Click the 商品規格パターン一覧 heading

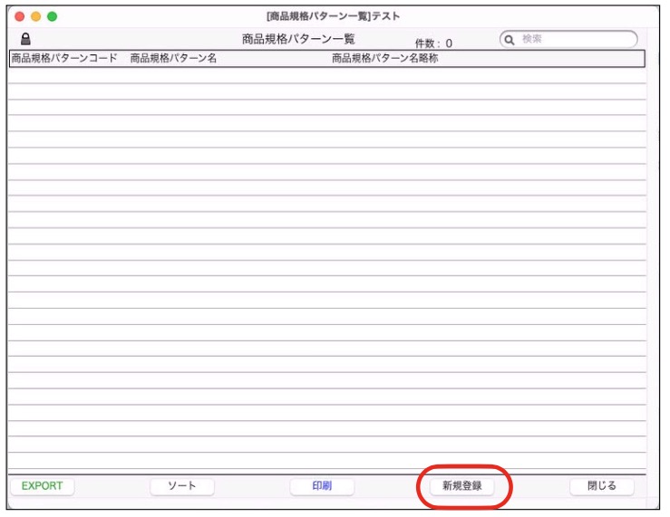coord(298,40)
